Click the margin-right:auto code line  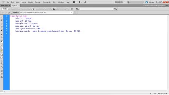tap(27, 26)
